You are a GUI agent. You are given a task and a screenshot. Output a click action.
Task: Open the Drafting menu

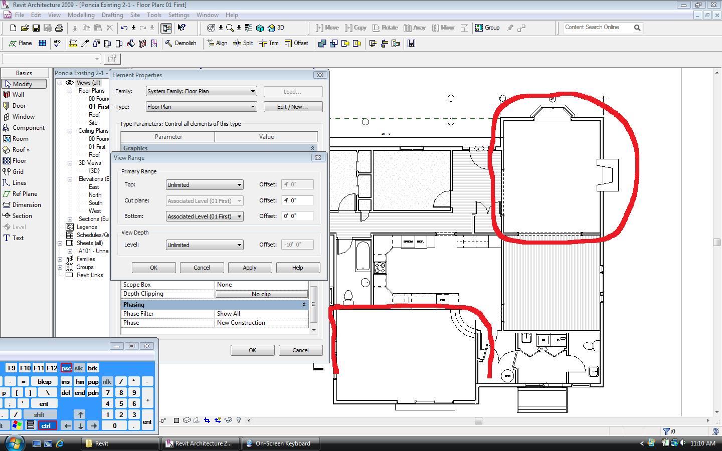click(112, 15)
